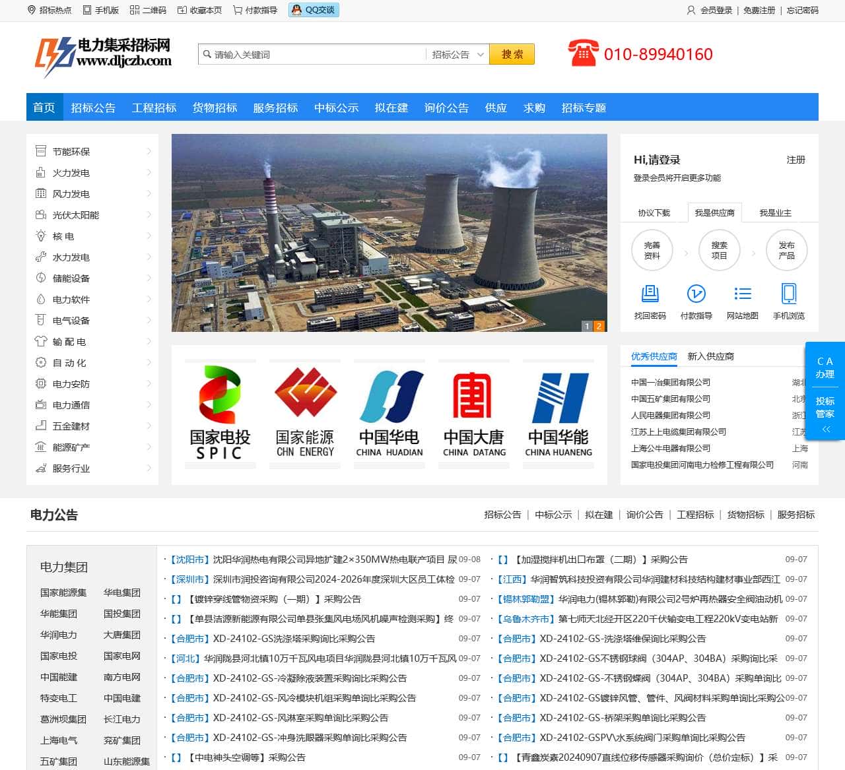Click the red telephone hotline icon
This screenshot has height=770, width=845.
[583, 53]
